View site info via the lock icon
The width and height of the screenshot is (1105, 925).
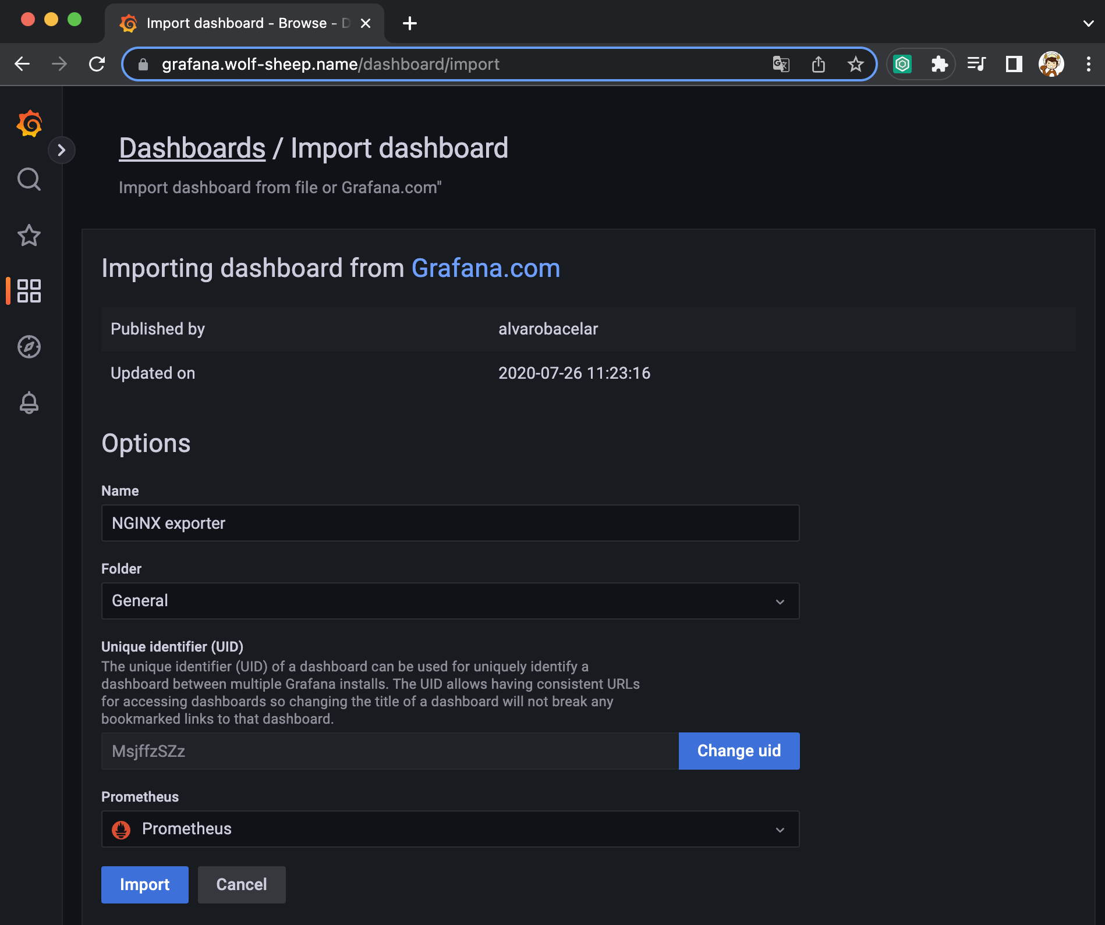coord(143,65)
